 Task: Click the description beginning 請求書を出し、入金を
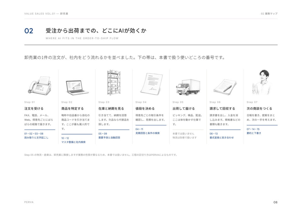coord(225,120)
